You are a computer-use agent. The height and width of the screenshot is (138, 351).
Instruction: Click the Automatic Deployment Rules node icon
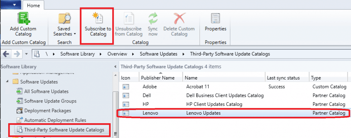click(x=20, y=120)
